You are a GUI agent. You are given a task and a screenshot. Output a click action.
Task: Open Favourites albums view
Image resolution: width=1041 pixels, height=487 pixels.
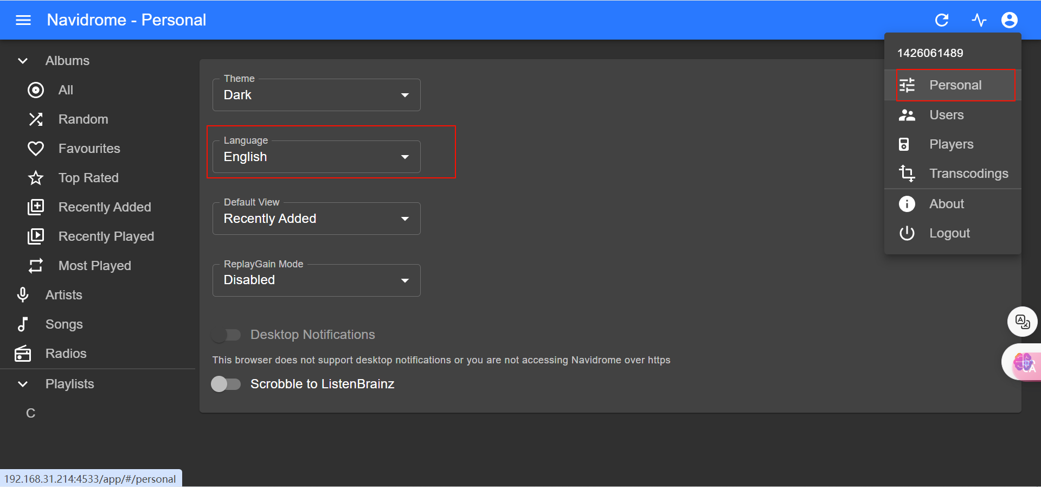coord(98,149)
